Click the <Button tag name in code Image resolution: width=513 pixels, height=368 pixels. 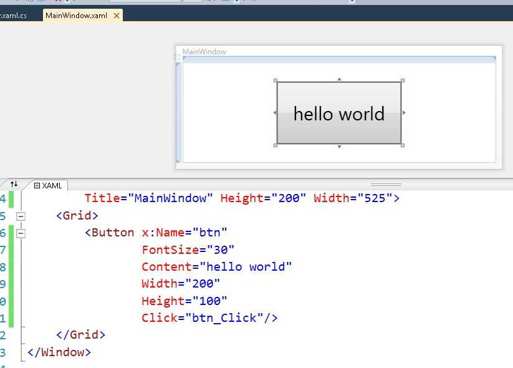pyautogui.click(x=109, y=233)
